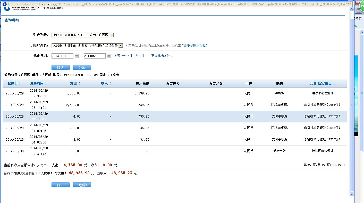Select the 三个月 quick date range
The image size is (364, 203).
pos(139,56)
